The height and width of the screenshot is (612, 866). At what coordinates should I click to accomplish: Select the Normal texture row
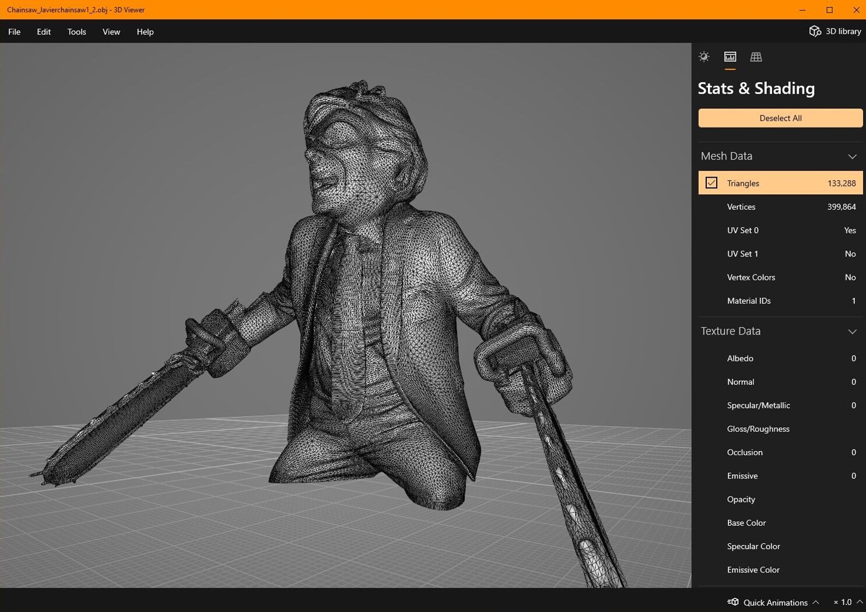[x=780, y=382]
